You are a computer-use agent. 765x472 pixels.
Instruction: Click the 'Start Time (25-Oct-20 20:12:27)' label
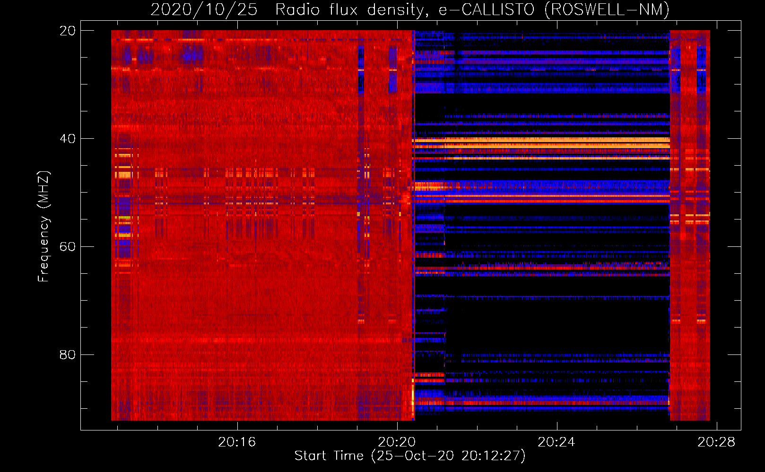410,456
